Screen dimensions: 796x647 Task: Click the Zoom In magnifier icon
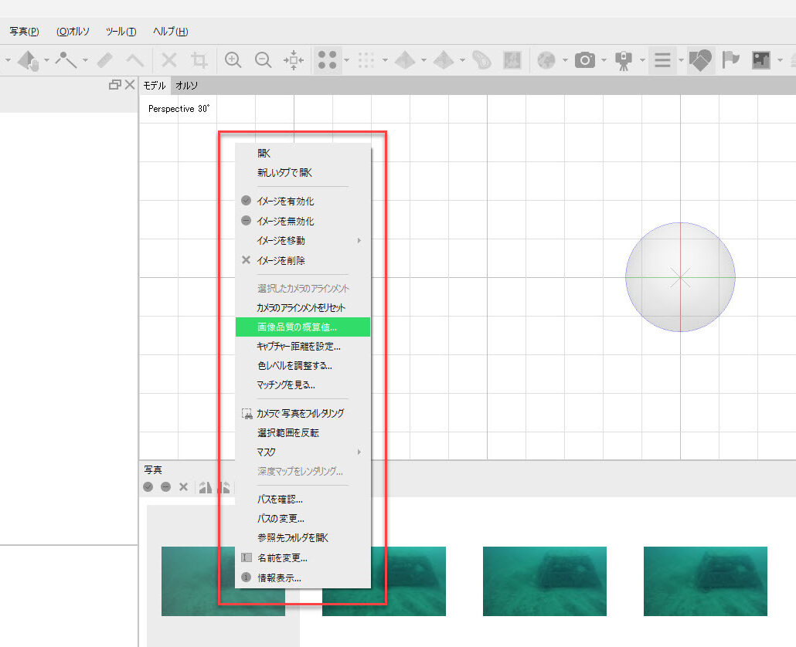(233, 60)
